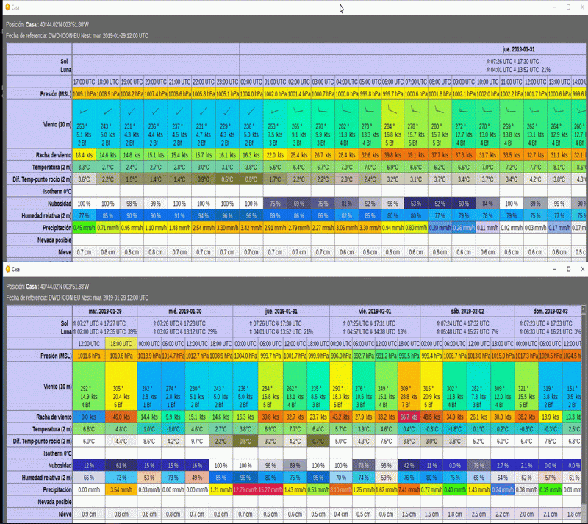Select the 23:00 UTC column header in upper window
This screenshot has height=524, width=588.
[227, 82]
